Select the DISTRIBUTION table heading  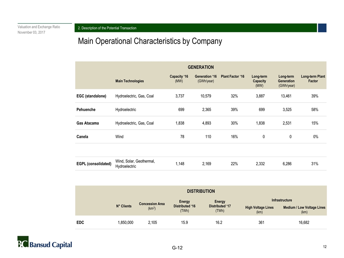tap(201, 191)
